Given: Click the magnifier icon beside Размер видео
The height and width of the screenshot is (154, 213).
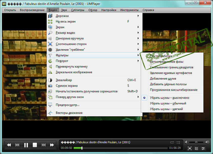Looking at the screenshot, I should (50, 33).
